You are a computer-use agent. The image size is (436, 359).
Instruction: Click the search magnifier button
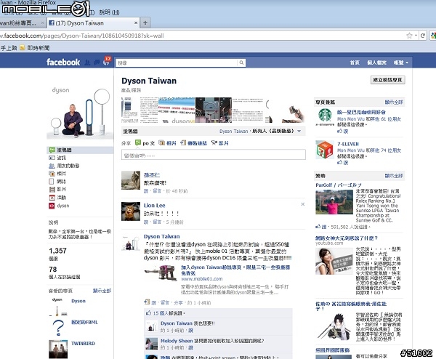(241, 62)
